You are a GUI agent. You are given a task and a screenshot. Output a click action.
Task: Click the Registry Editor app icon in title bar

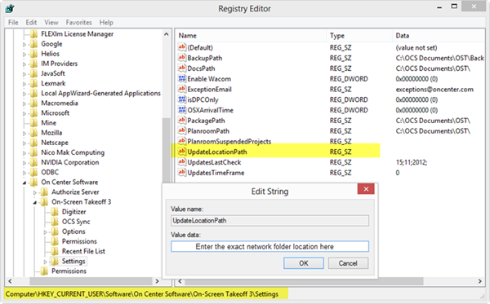pyautogui.click(x=10, y=8)
